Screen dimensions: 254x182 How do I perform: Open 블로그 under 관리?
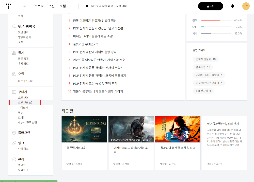pyautogui.click(x=22, y=165)
